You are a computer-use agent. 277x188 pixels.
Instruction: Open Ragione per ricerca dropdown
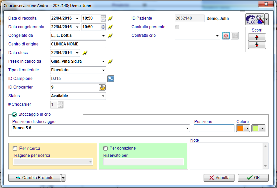tap(90, 162)
